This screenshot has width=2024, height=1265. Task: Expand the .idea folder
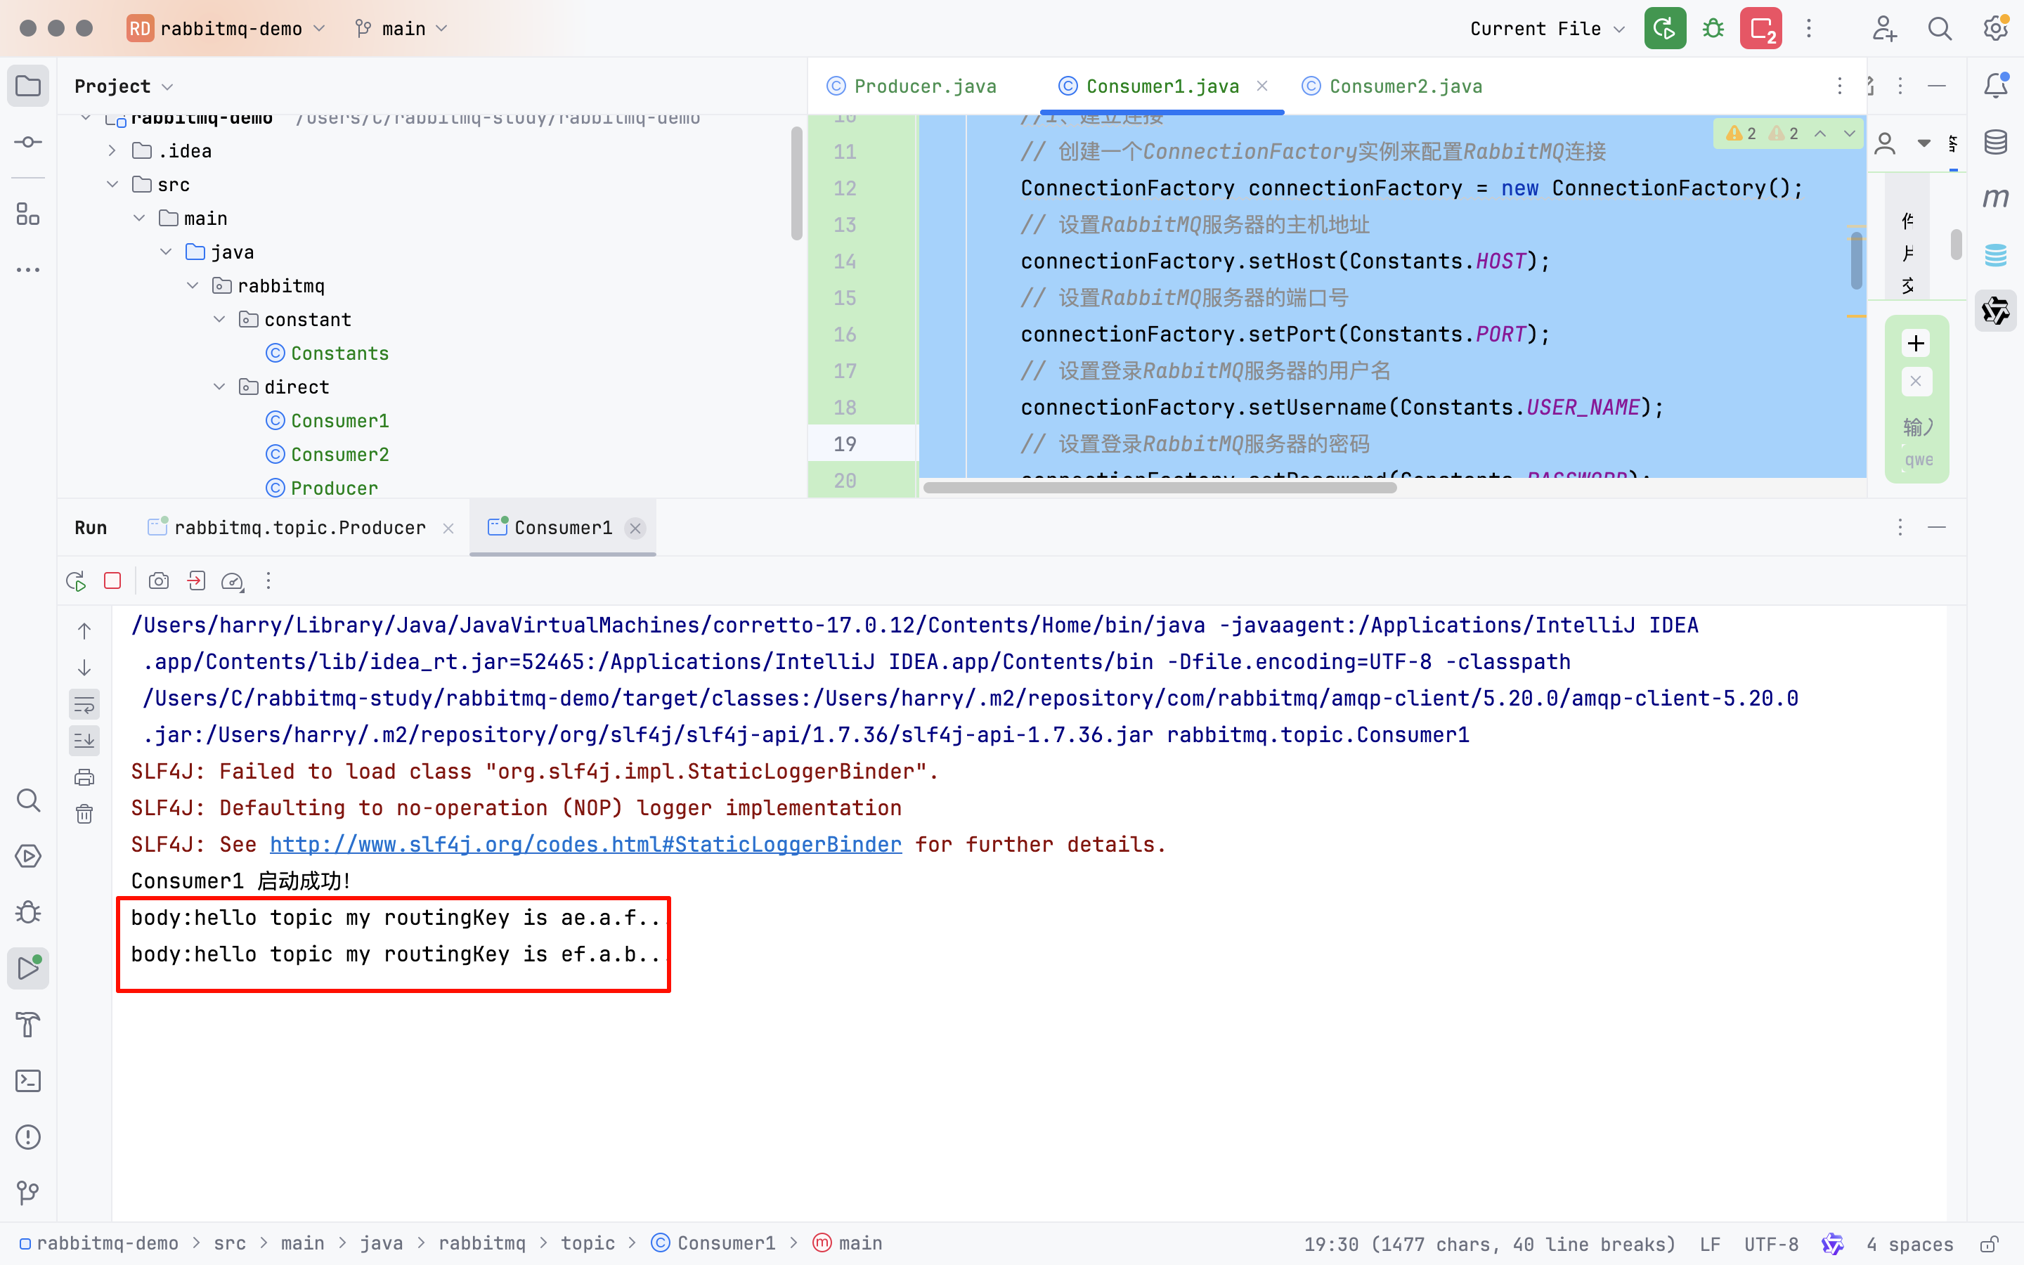pyautogui.click(x=112, y=150)
